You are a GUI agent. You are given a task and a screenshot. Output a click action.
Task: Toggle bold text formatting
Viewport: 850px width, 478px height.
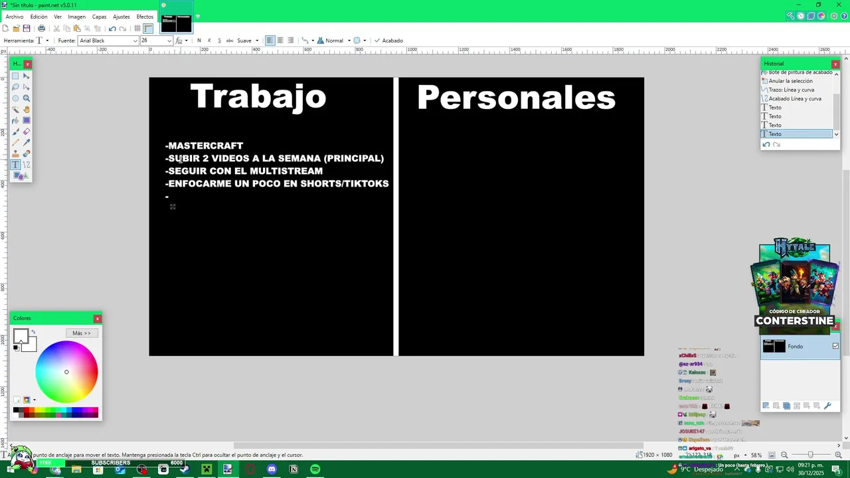pyautogui.click(x=199, y=40)
